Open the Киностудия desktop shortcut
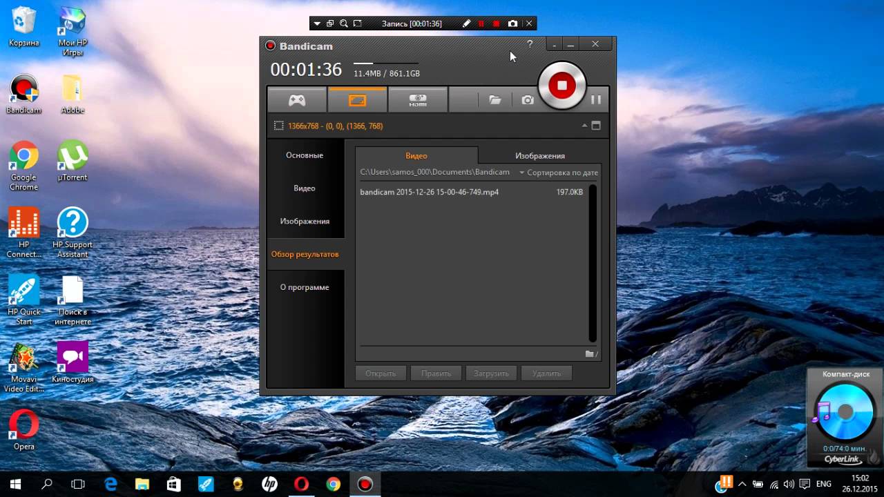The height and width of the screenshot is (497, 884). coord(73,362)
